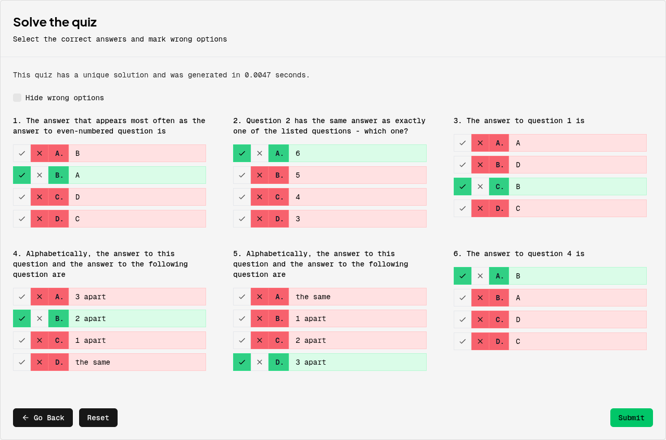Remove the wrong mark from question 2 option C
Screen dimensions: 666x440
[260, 197]
